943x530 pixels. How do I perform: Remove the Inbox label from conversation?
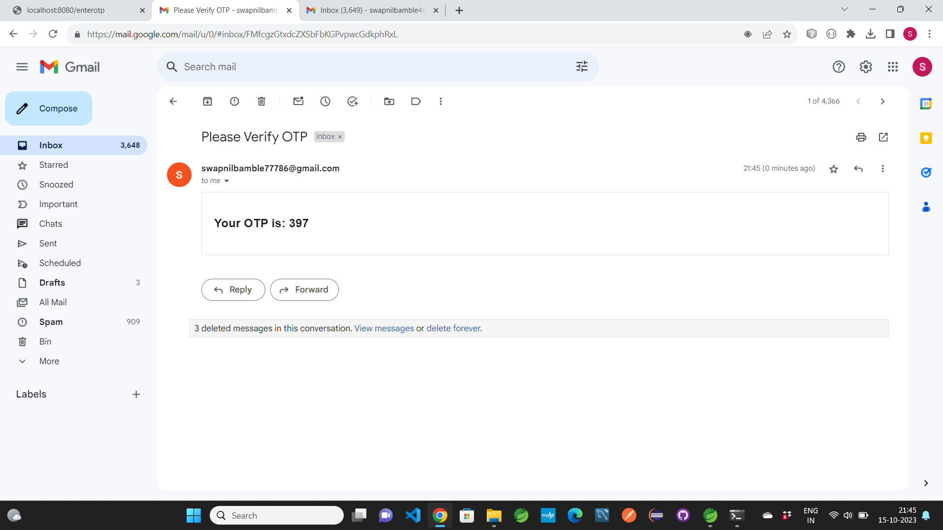point(340,137)
